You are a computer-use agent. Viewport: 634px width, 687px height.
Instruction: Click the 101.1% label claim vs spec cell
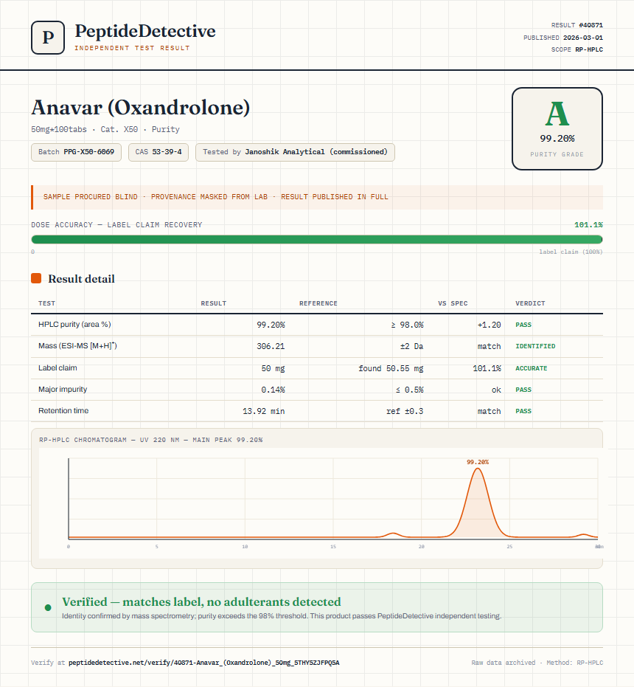tap(487, 368)
